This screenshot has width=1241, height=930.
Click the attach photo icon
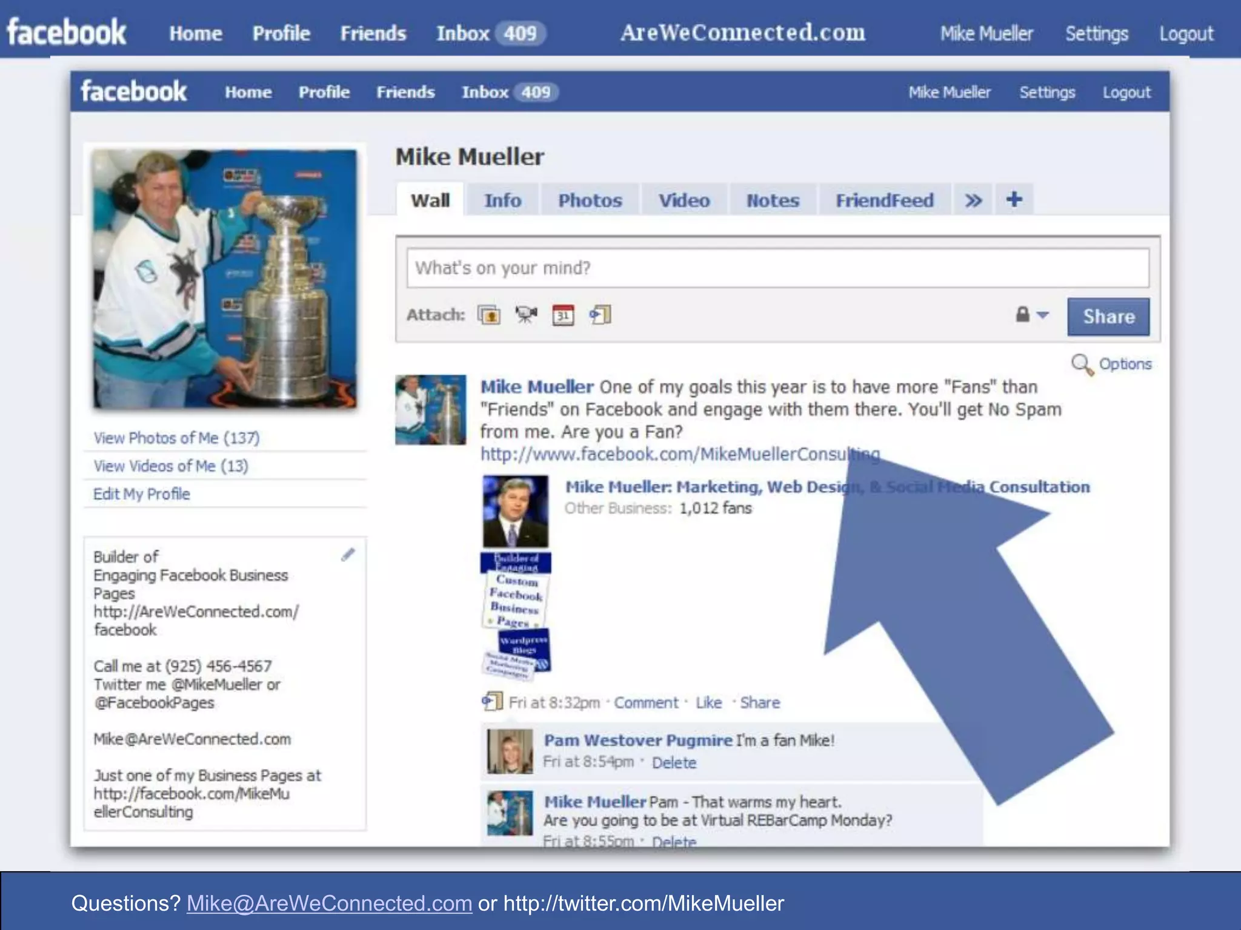pos(489,315)
